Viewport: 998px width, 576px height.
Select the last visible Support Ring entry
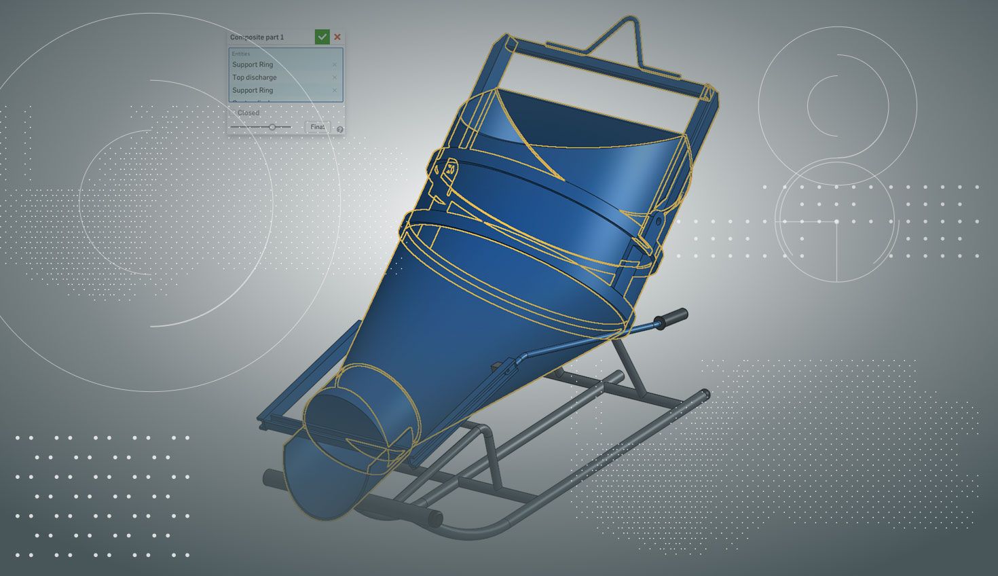click(x=253, y=90)
